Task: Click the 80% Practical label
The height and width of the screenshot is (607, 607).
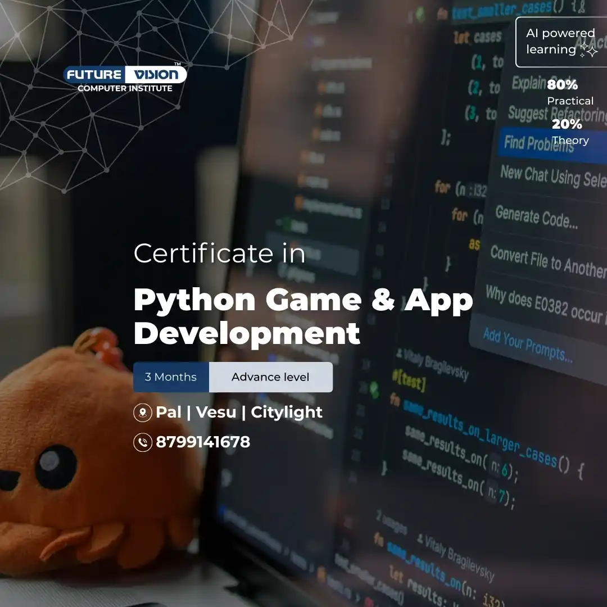Action: point(570,93)
